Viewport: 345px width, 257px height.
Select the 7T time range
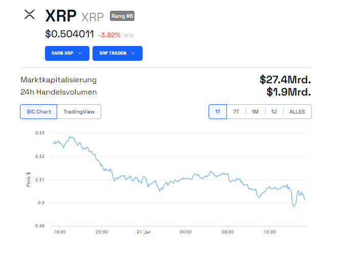(x=236, y=111)
